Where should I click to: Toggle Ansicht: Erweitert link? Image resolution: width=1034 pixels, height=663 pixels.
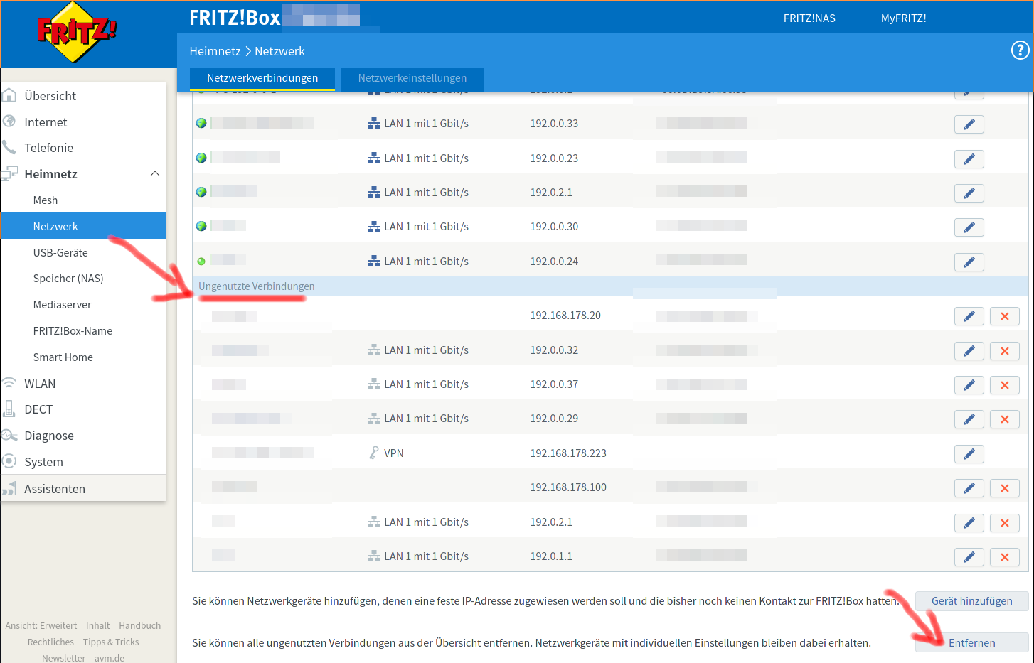tap(41, 626)
